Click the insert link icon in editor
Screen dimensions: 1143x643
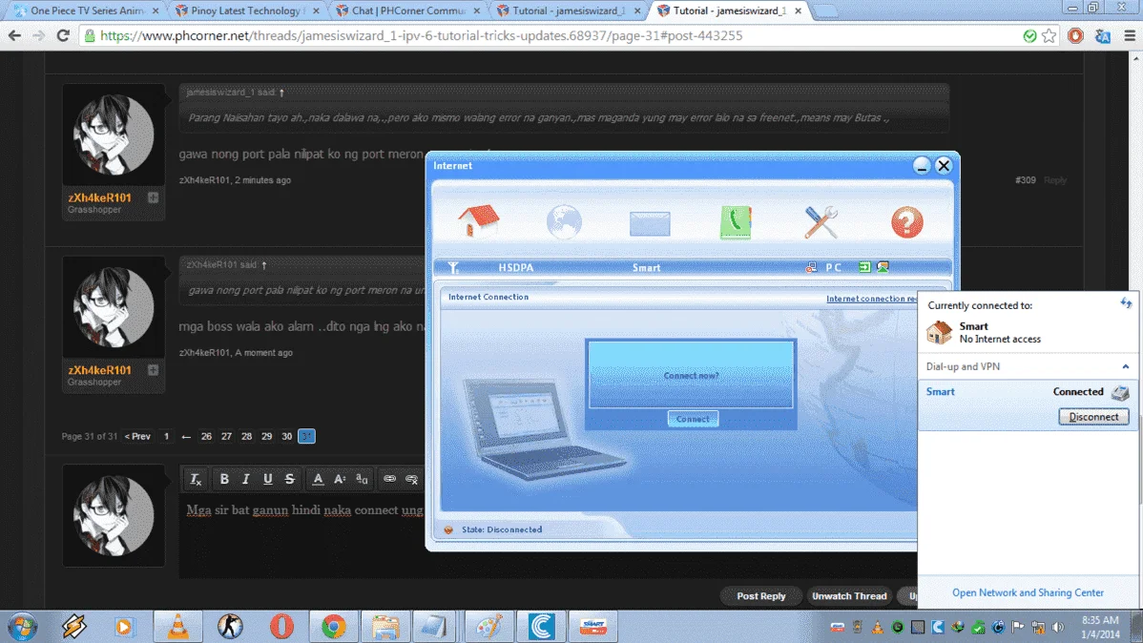pyautogui.click(x=390, y=479)
